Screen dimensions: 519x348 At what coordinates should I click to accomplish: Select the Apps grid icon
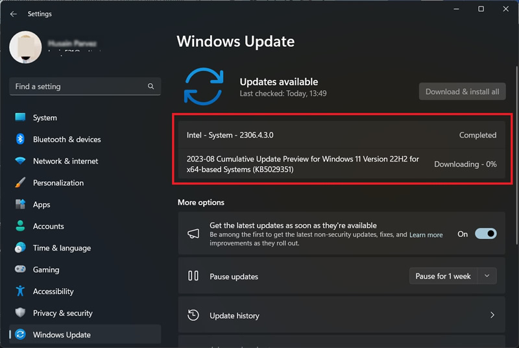[20, 205]
